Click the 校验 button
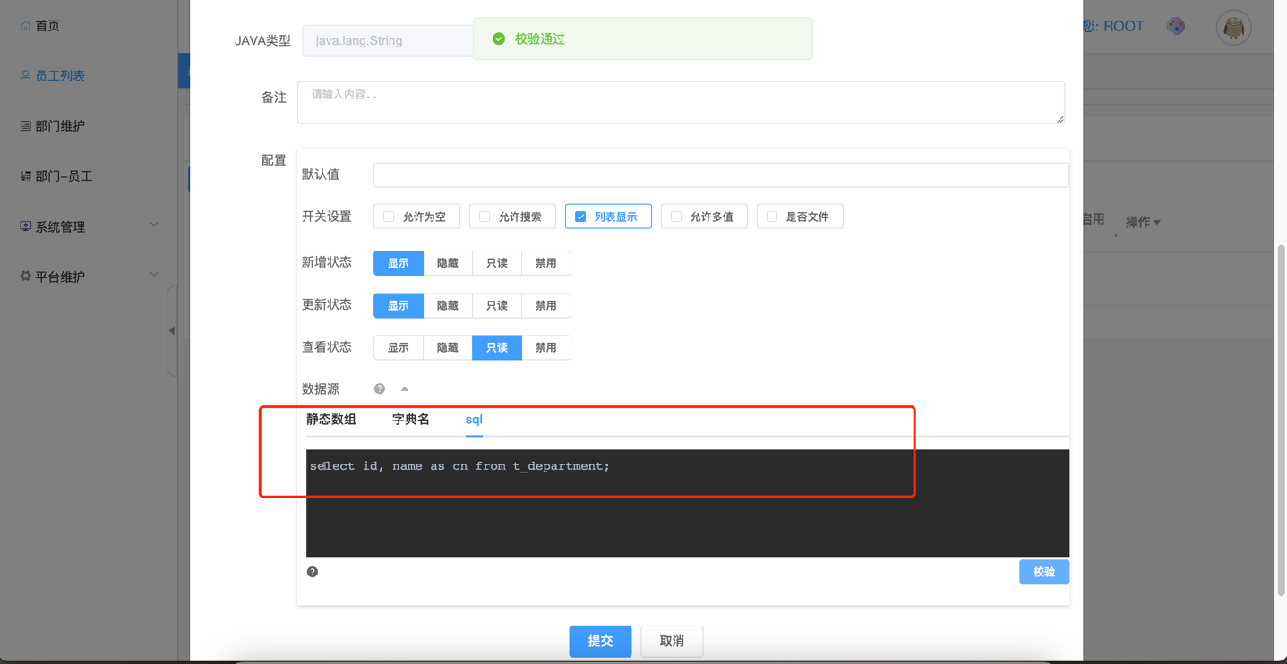Image resolution: width=1287 pixels, height=664 pixels. (1043, 572)
